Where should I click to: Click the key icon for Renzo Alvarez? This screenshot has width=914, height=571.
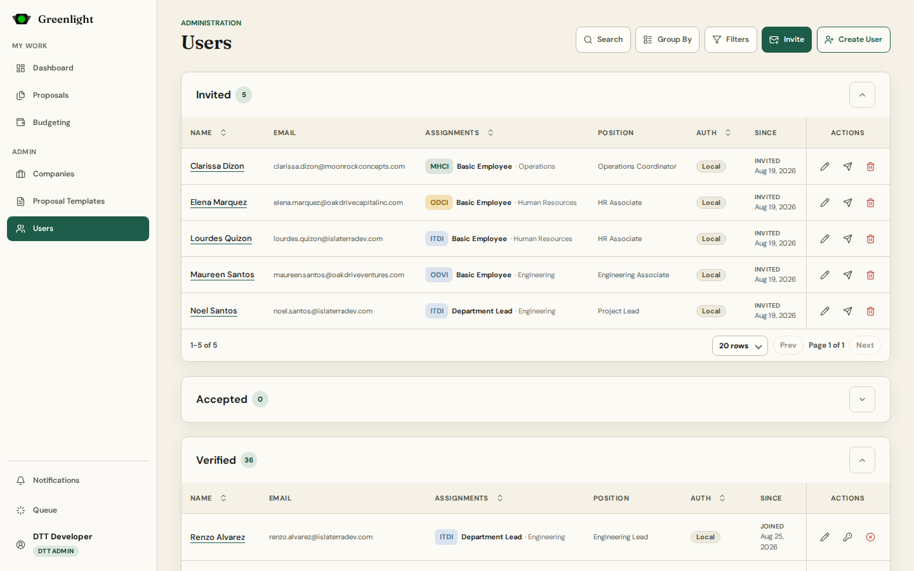click(847, 537)
